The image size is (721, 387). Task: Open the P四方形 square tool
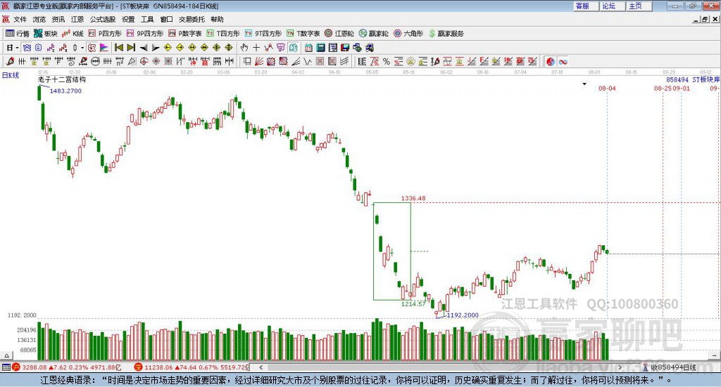pos(105,34)
